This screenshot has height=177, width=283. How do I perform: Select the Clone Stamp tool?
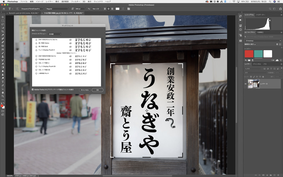pos(3,57)
